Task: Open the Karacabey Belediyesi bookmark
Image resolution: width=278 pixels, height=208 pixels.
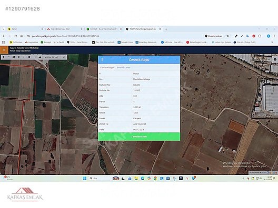Action: (x=146, y=42)
